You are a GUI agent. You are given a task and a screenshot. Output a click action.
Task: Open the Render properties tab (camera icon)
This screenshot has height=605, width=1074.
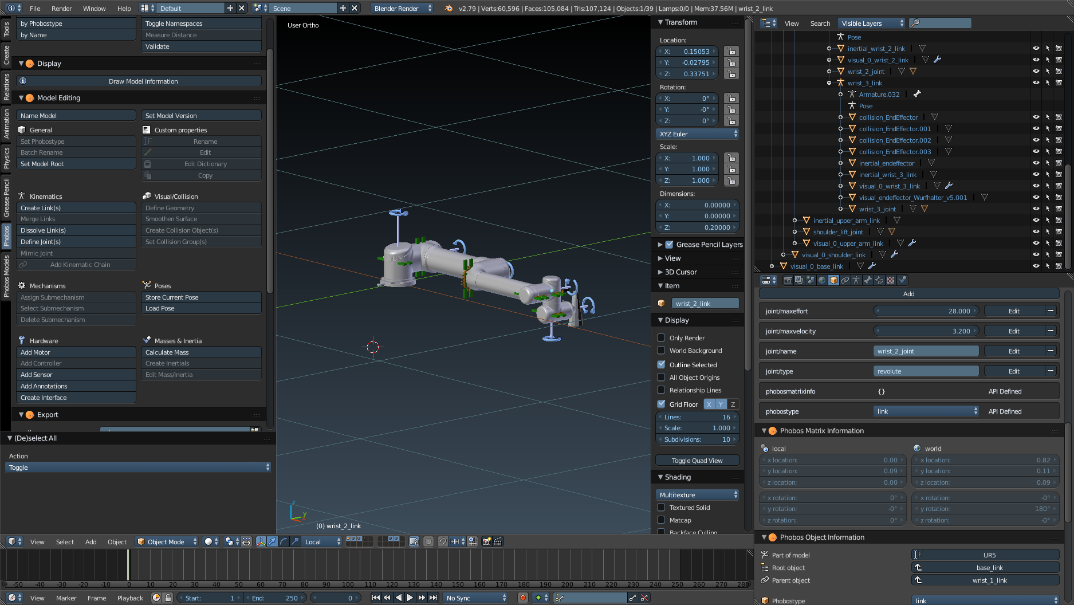788,280
